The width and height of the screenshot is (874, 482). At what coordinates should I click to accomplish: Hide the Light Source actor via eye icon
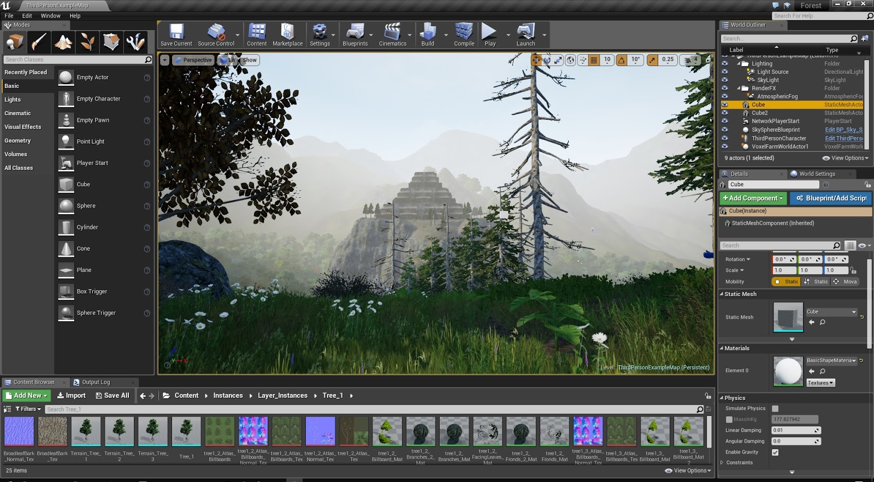[725, 72]
